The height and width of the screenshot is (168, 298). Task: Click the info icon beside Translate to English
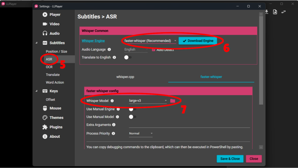click(x=114, y=57)
